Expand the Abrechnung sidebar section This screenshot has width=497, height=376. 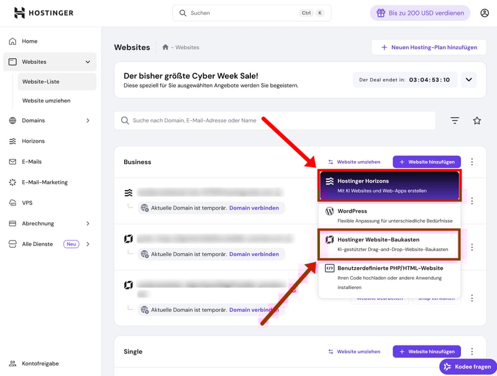[88, 224]
